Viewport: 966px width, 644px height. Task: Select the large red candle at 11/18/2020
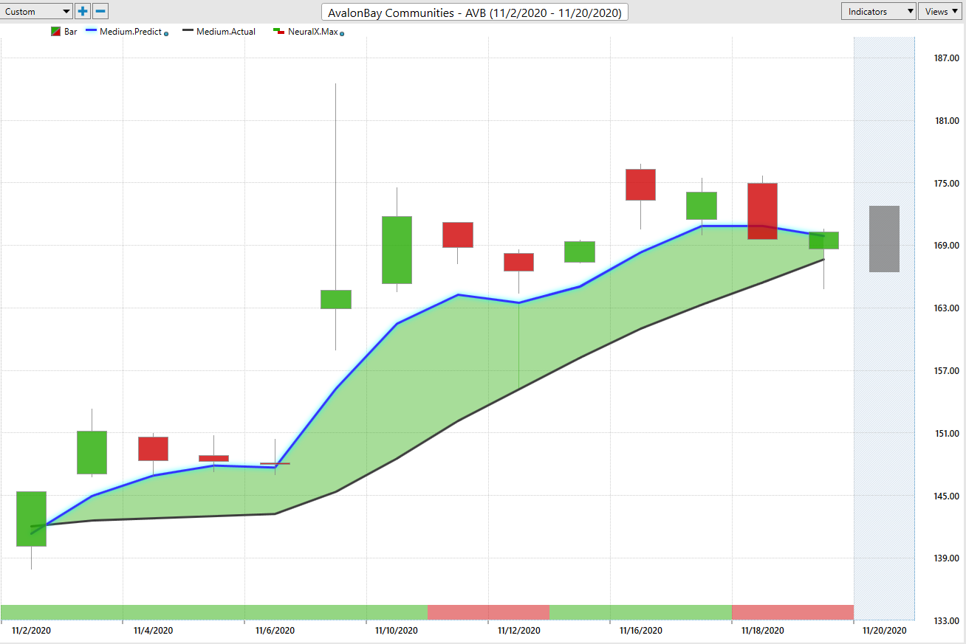point(762,211)
